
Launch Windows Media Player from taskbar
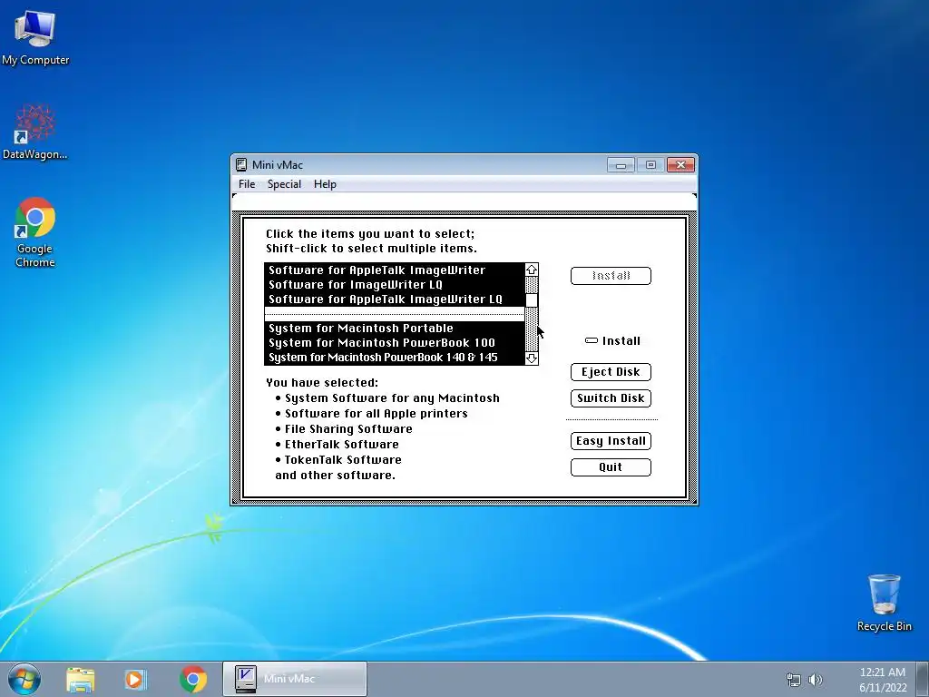point(135,679)
